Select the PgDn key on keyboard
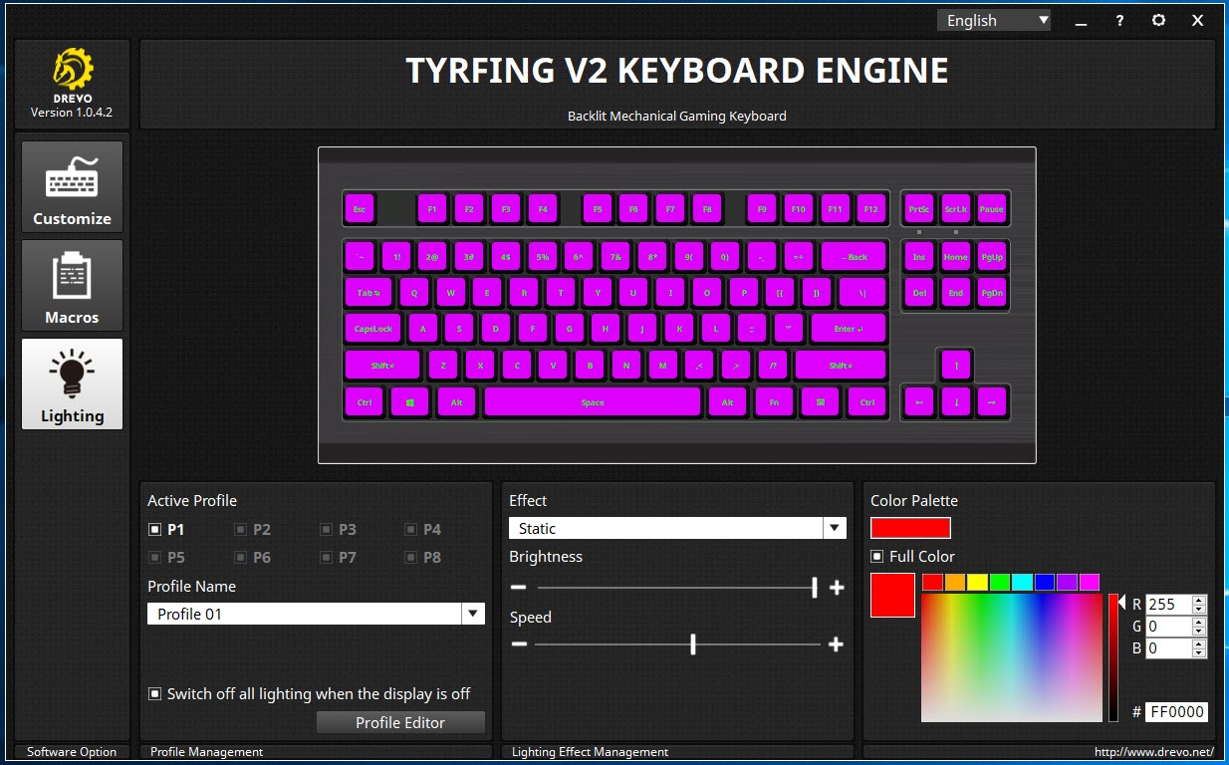The image size is (1229, 765). coord(992,293)
